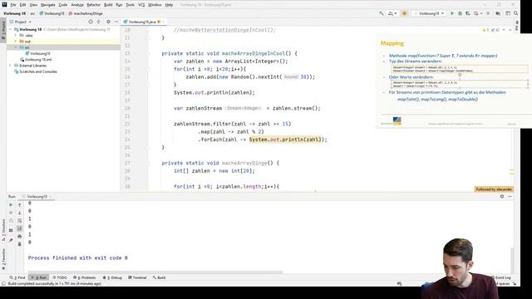The width and height of the screenshot is (532, 299).
Task: Open Project Structure from the toolbar
Action: 498,13
